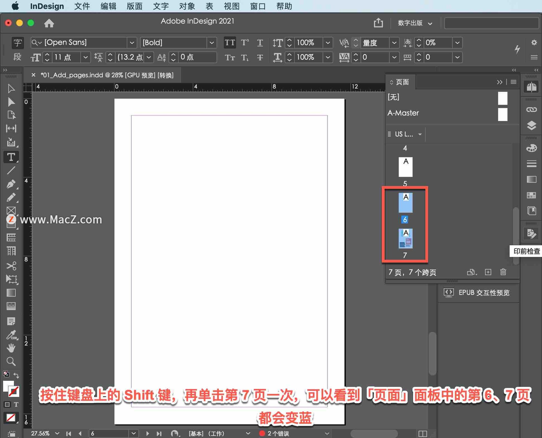542x438 pixels.
Task: Click the delete selected pages trash icon
Action: [503, 272]
